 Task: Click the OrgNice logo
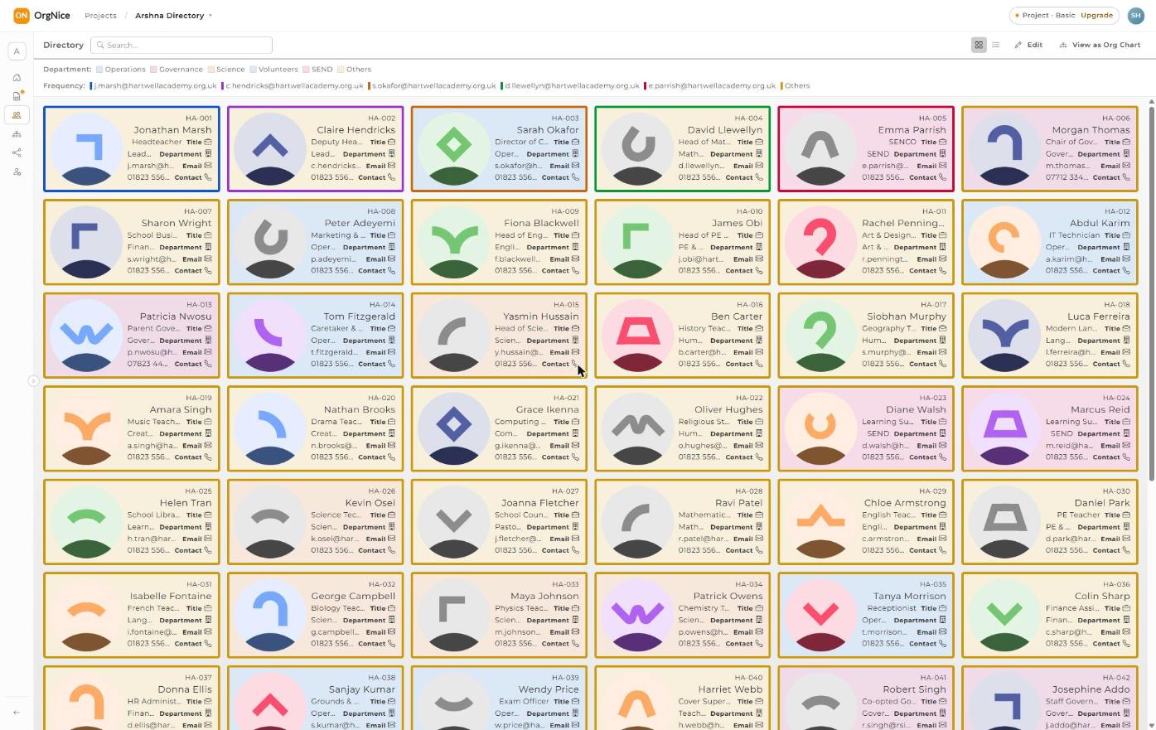(41, 15)
